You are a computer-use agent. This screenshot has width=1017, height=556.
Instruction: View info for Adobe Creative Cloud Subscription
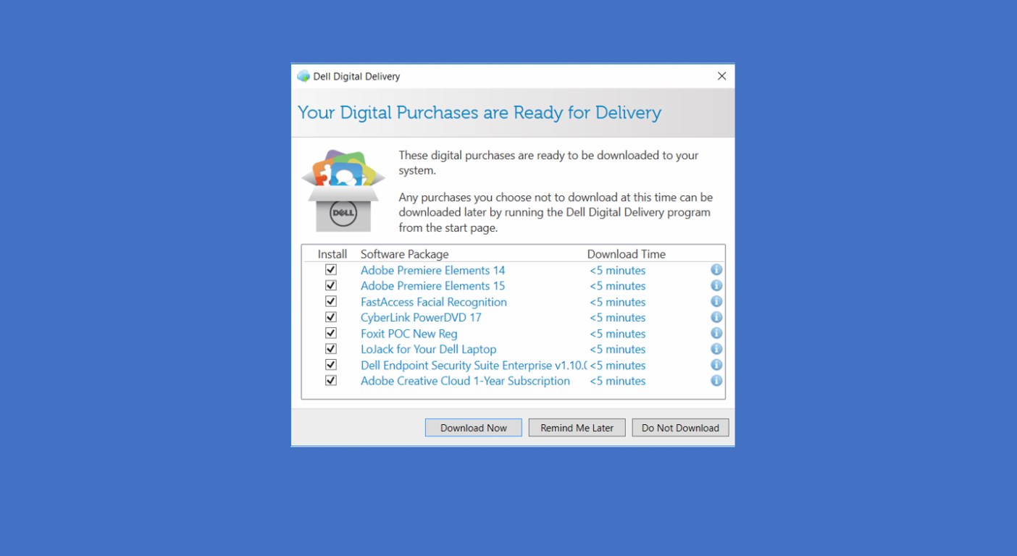click(x=716, y=380)
